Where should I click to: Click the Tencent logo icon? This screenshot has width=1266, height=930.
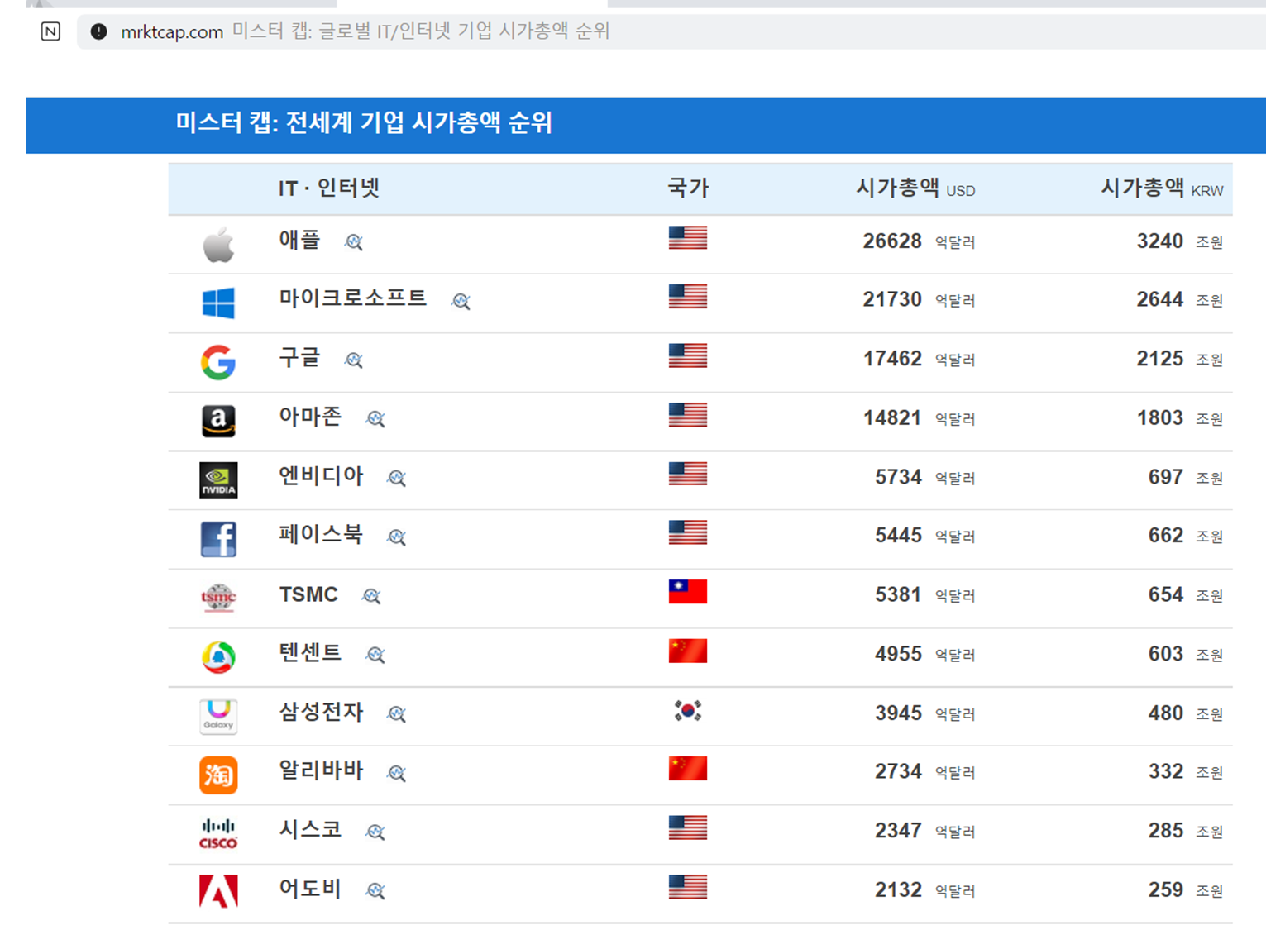[218, 657]
